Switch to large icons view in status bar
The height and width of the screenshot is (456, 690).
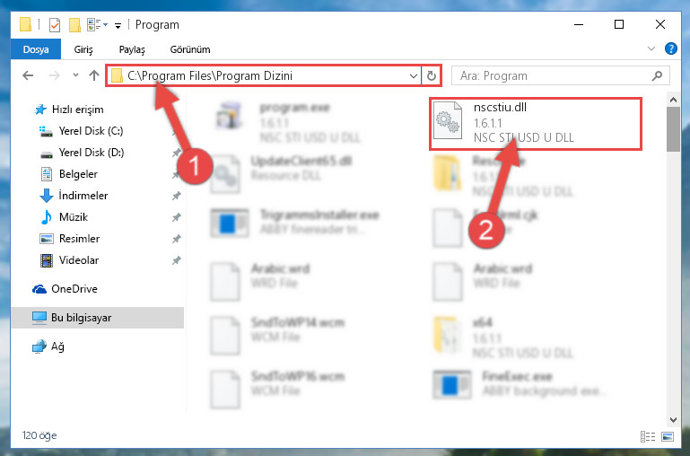668,436
